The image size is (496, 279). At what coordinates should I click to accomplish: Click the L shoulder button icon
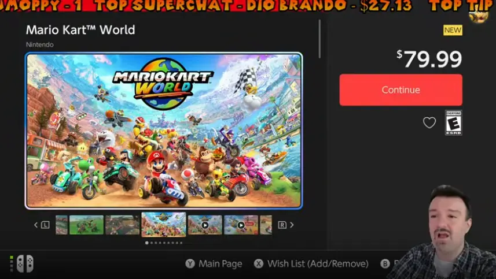[45, 225]
